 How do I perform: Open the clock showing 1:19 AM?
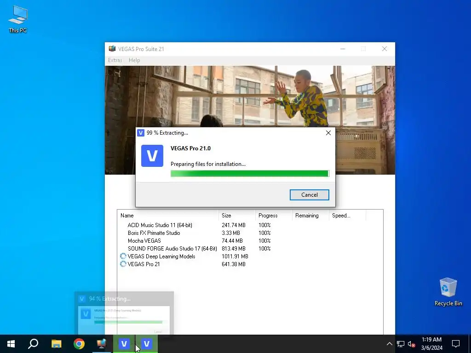pyautogui.click(x=431, y=344)
